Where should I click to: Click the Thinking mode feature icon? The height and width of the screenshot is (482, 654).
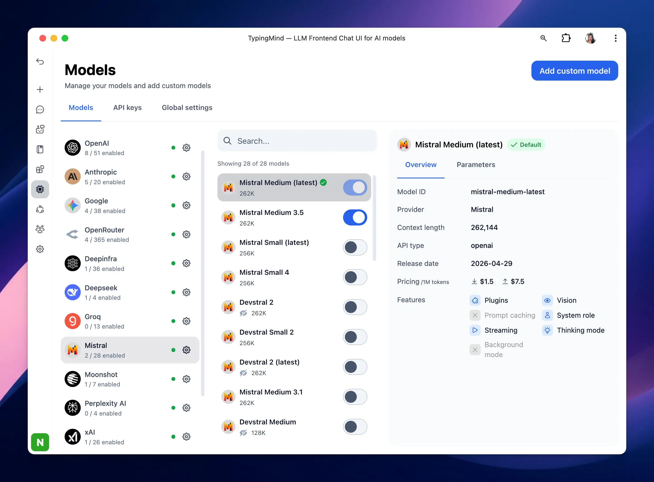pos(547,330)
